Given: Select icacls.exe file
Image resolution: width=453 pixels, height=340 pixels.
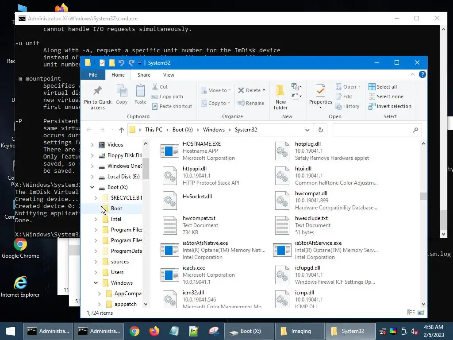Looking at the screenshot, I should point(214,274).
